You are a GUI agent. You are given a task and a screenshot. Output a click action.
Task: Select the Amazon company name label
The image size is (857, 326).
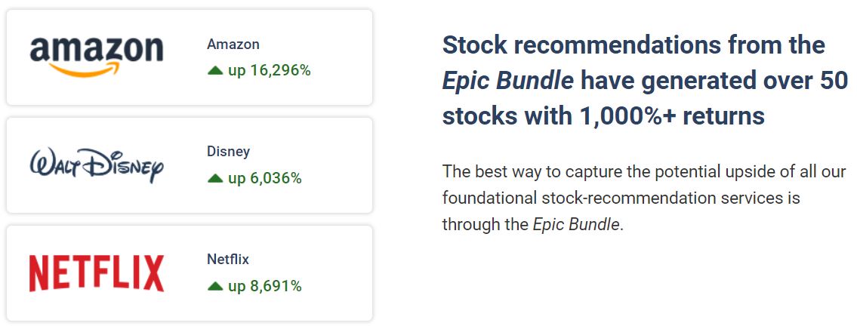click(233, 45)
